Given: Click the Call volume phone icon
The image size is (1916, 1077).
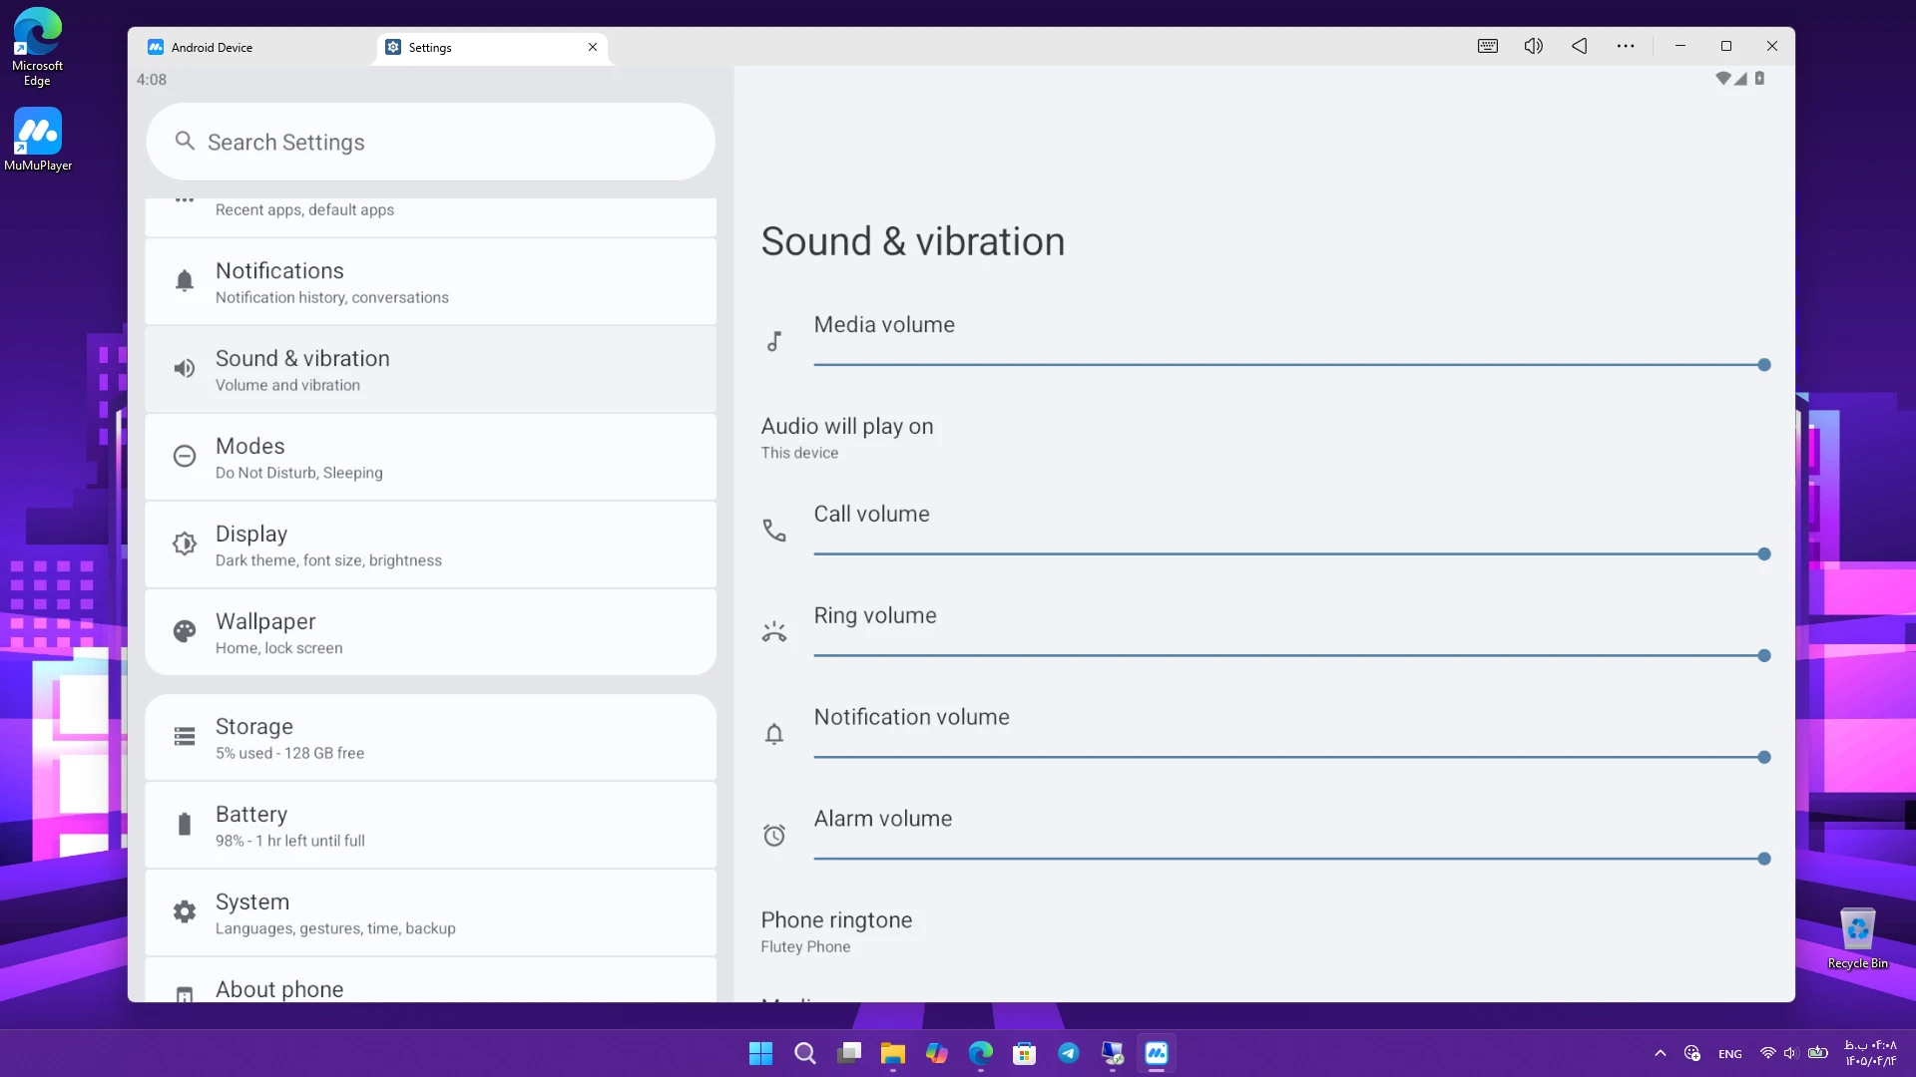Looking at the screenshot, I should (x=774, y=531).
